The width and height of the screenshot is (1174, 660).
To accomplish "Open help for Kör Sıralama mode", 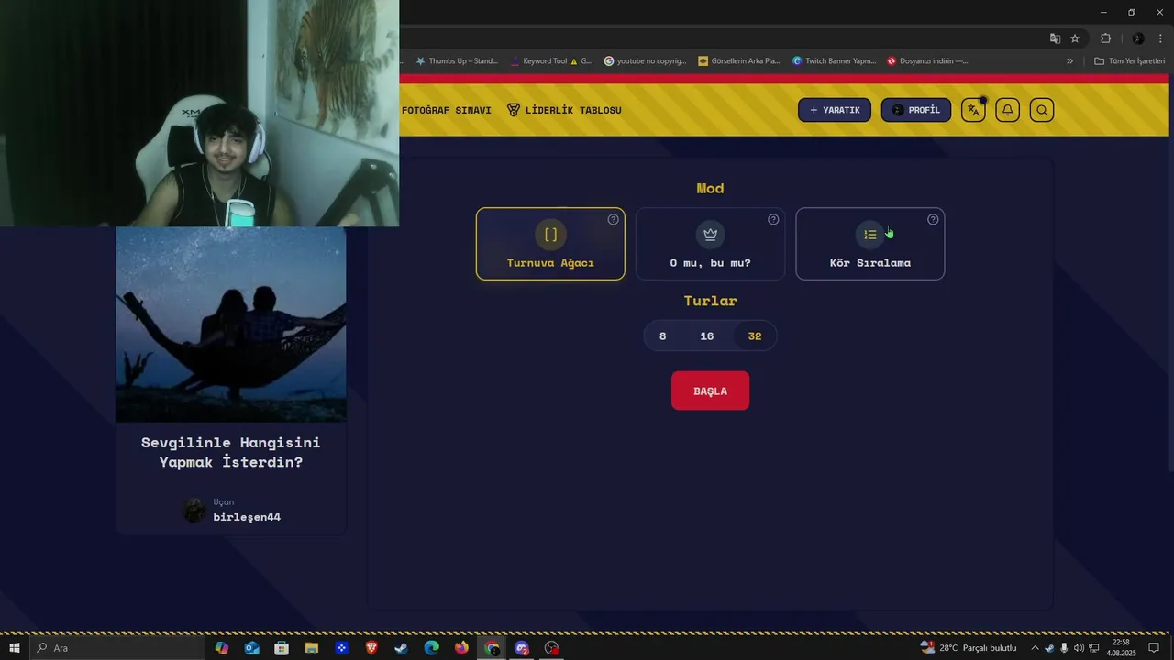I will [933, 220].
